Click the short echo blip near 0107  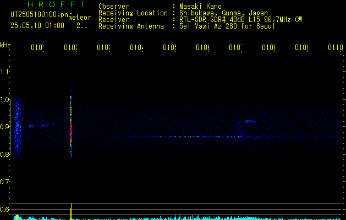point(250,121)
